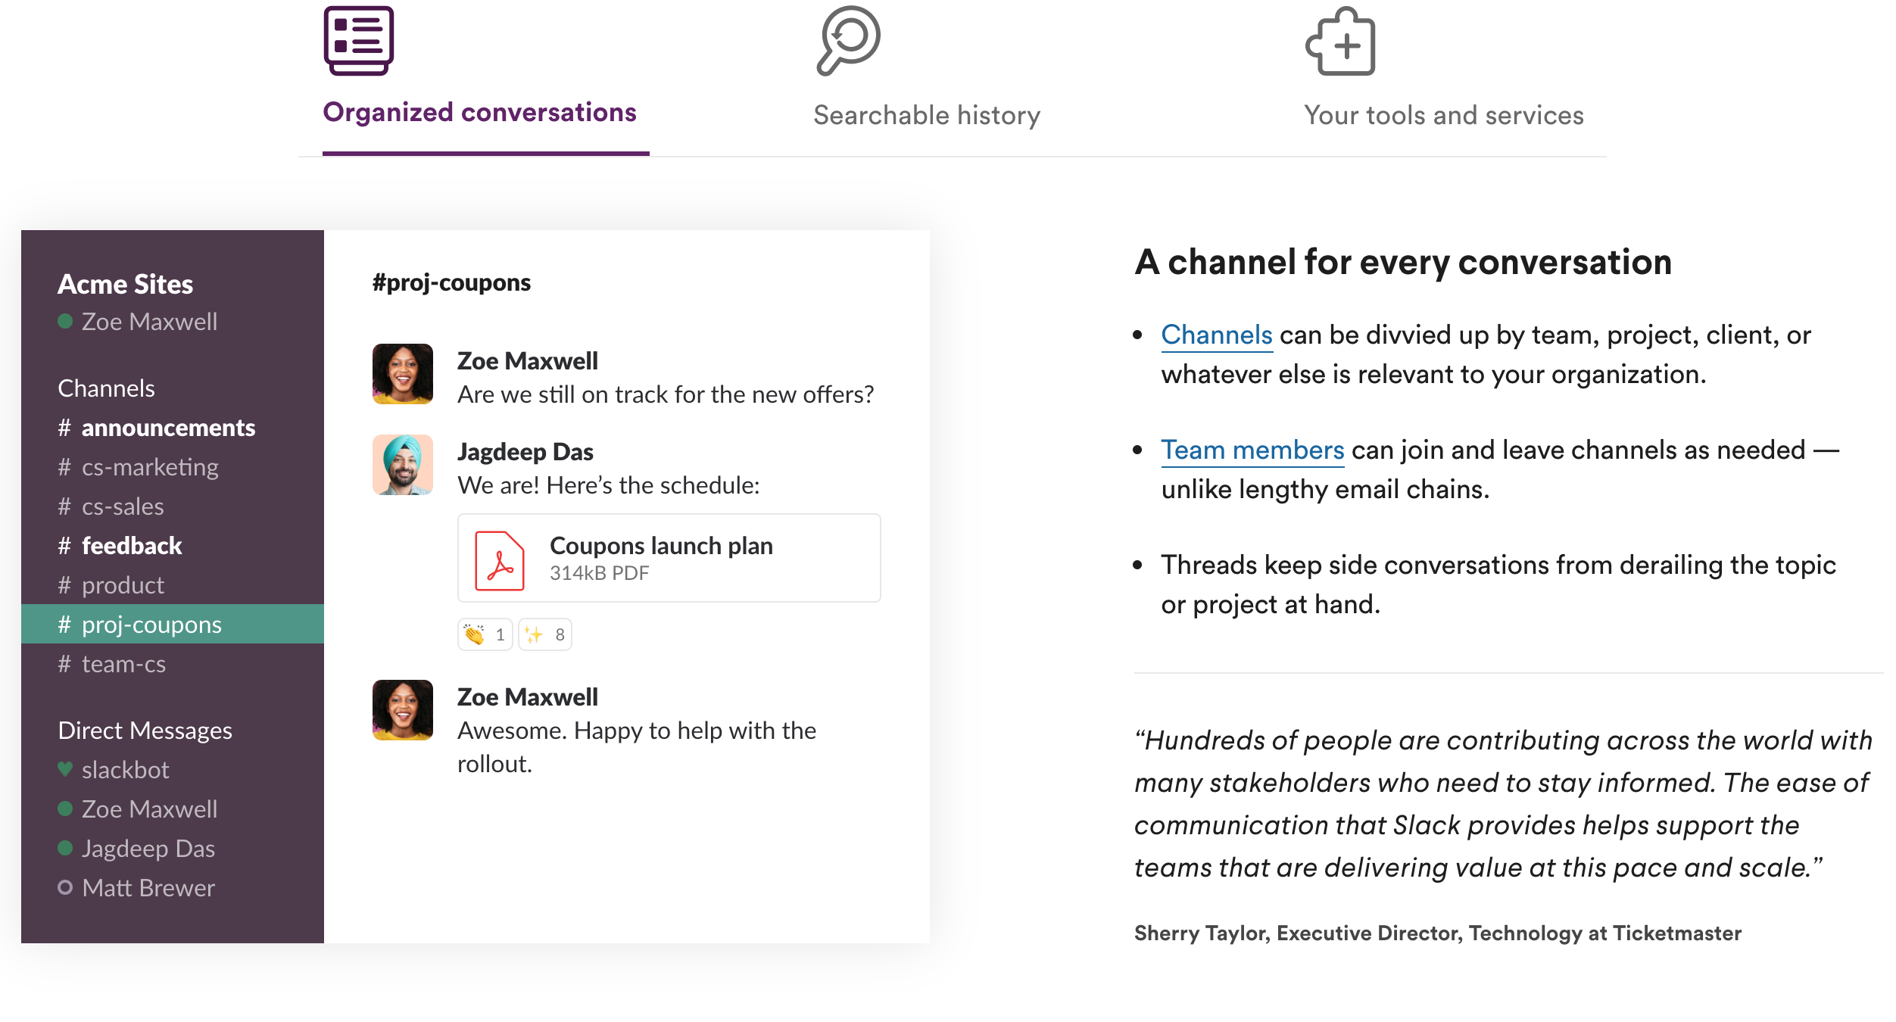Image resolution: width=1896 pixels, height=1022 pixels.
Task: Click the slackbot heart status icon
Action: pyautogui.click(x=65, y=769)
